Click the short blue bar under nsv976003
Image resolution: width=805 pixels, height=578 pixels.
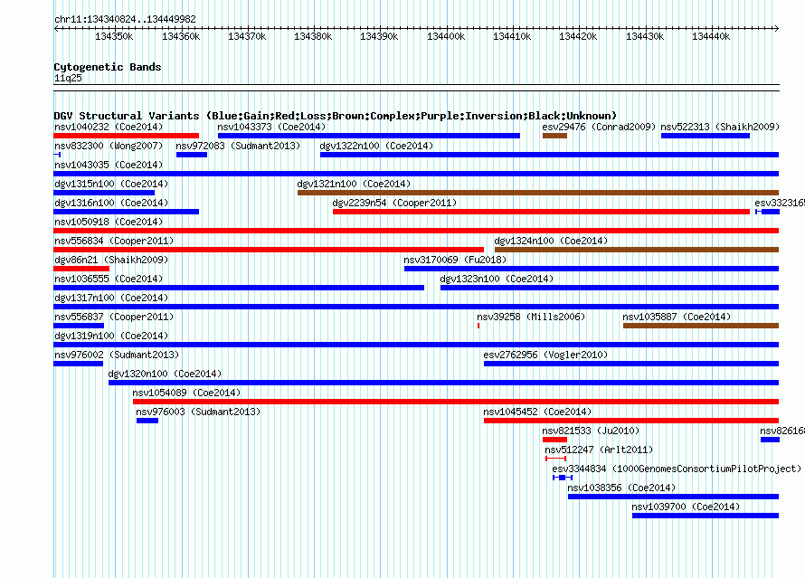point(147,421)
